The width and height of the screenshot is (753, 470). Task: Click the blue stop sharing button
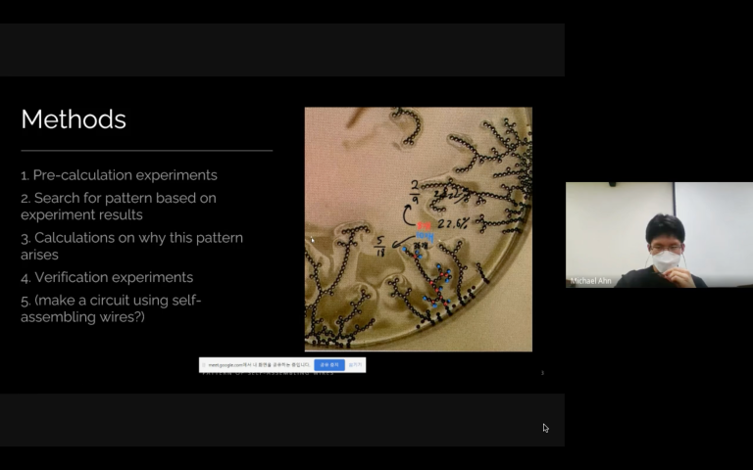pyautogui.click(x=328, y=364)
